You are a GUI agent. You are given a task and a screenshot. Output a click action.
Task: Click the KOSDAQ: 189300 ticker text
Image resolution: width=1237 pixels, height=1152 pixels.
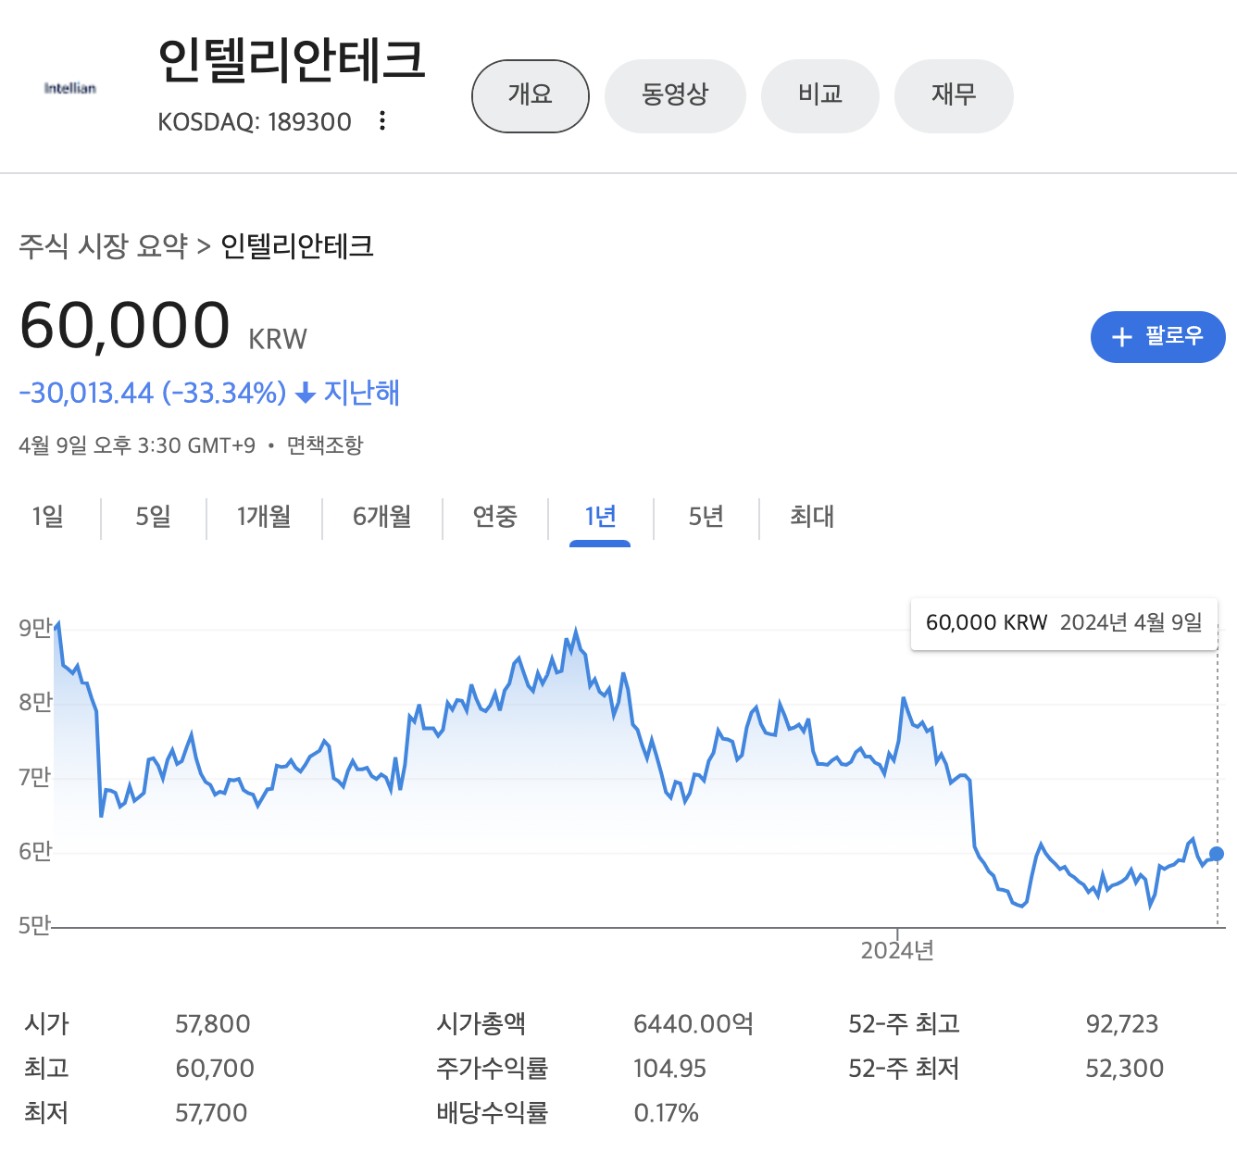coord(255,122)
